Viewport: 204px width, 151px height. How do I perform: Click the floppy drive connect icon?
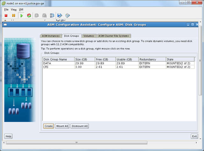pos(60,15)
